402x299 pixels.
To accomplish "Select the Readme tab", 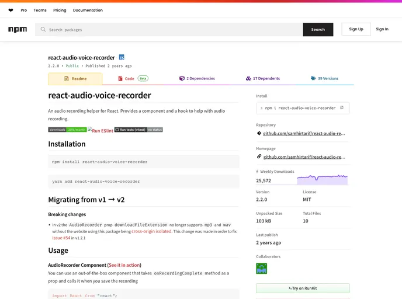I will coord(75,79).
